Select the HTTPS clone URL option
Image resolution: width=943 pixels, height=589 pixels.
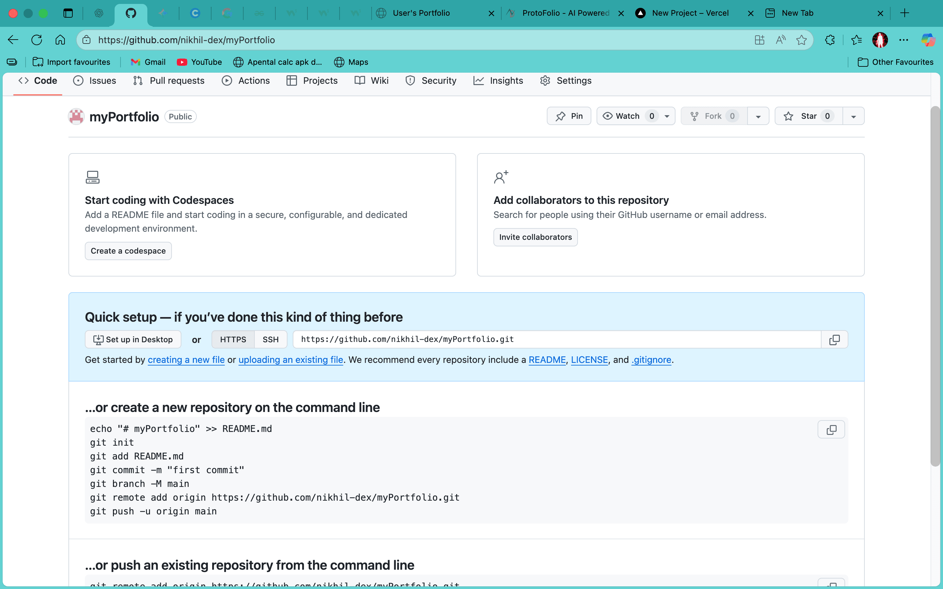(x=233, y=340)
